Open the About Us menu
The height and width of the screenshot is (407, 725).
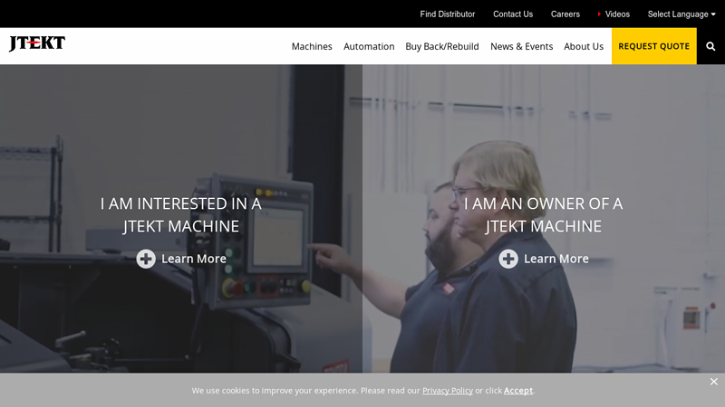click(584, 46)
